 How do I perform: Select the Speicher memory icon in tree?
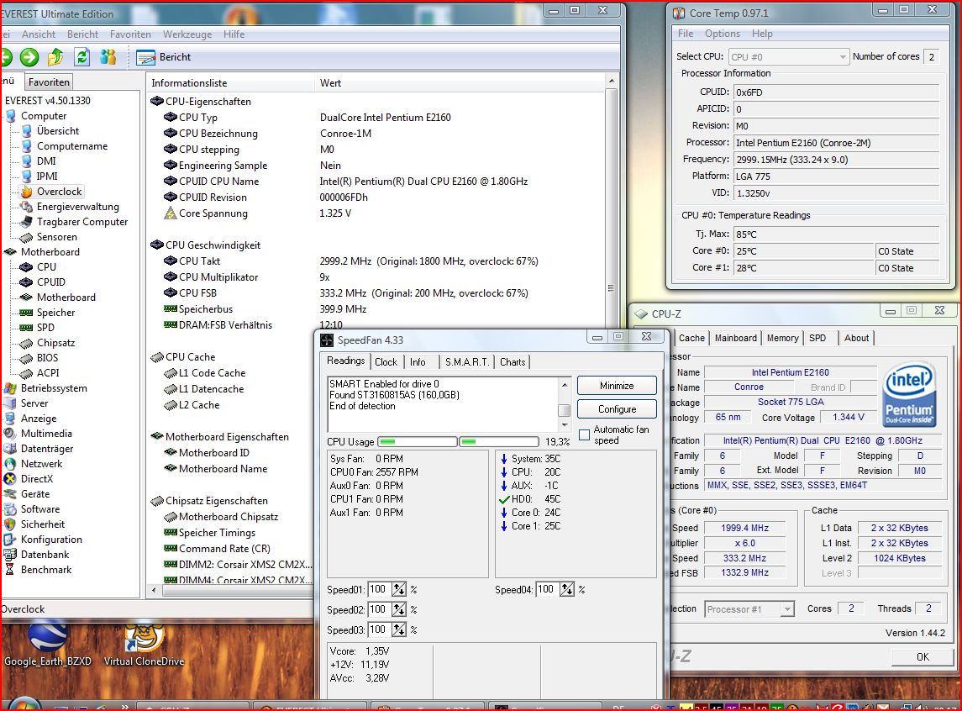(x=26, y=313)
